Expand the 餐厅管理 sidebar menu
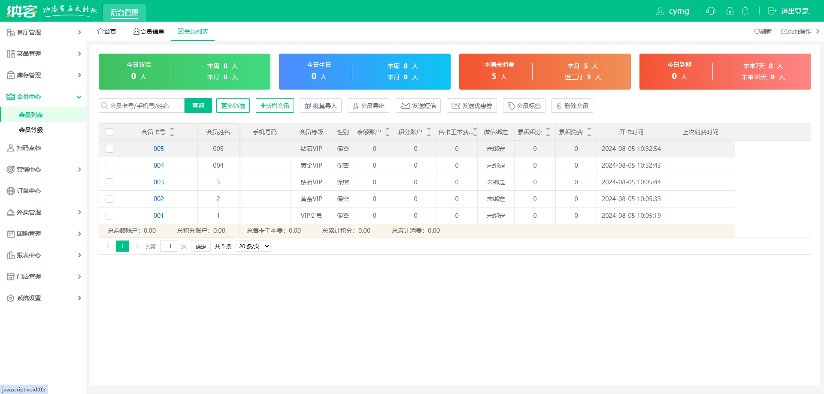The height and width of the screenshot is (394, 824). point(43,32)
